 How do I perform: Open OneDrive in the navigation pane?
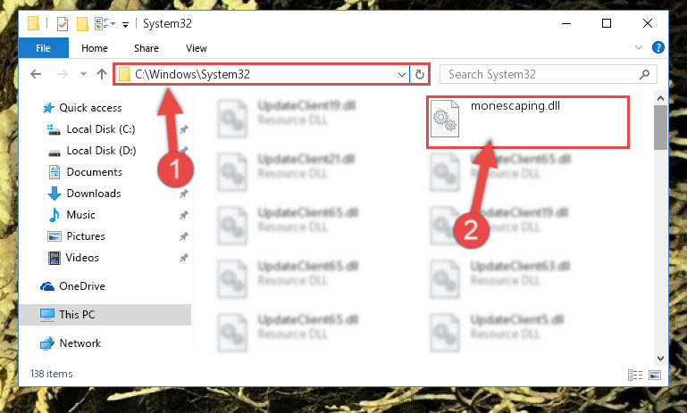tap(82, 286)
